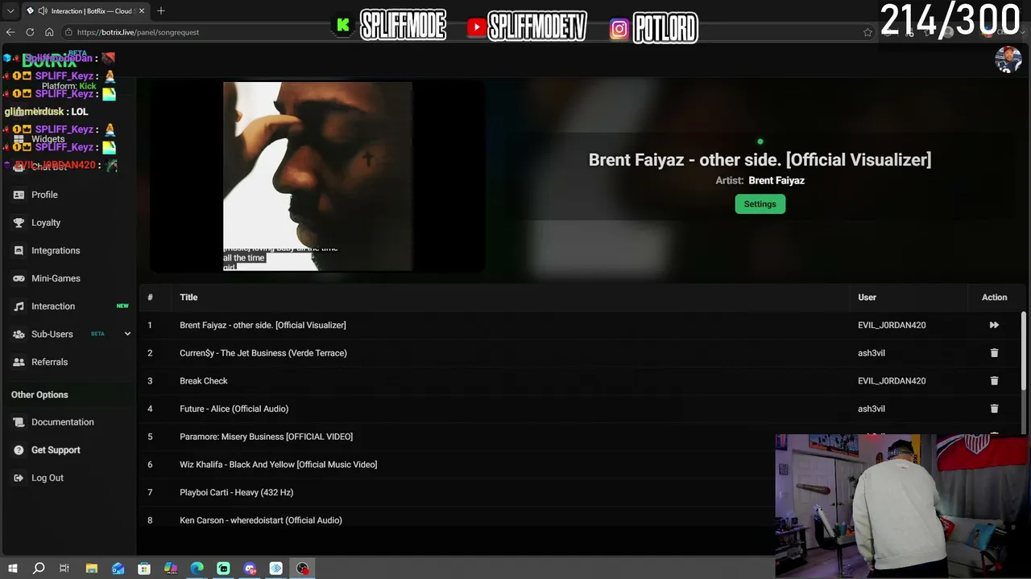Go to the Loyalty section
Image resolution: width=1031 pixels, height=579 pixels.
(46, 223)
